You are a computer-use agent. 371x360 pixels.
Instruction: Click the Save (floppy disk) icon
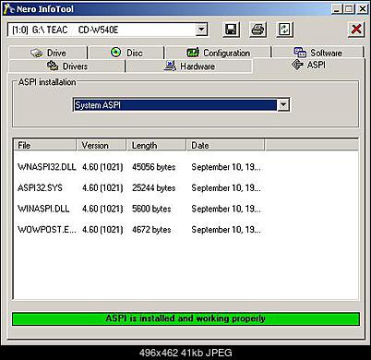coord(231,30)
